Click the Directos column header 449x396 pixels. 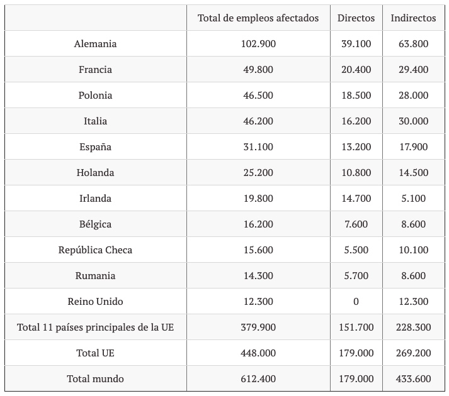[356, 18]
